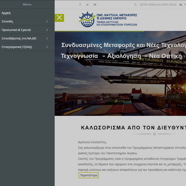
Task: Expand the Επαγγελματική Εξέλιξη chevron
Action: coord(47,47)
